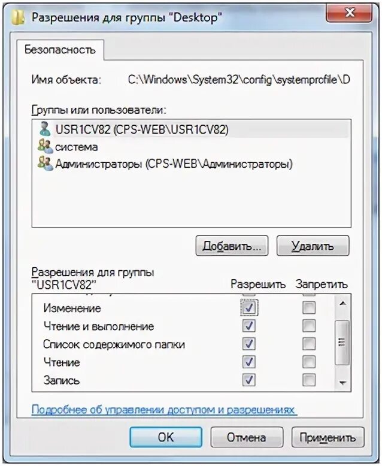Toggle Deny checkbox for Изменение
Image resolution: width=382 pixels, height=466 pixels.
click(308, 308)
